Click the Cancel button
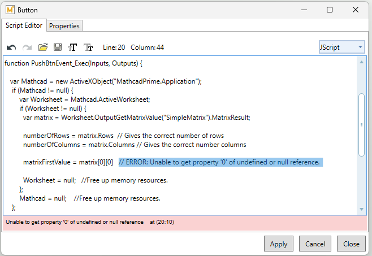Screen dimensions: 372x256 coord(315,244)
